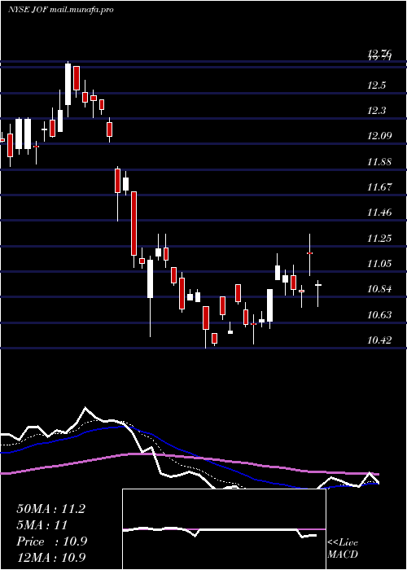Click the tallest white candle near the 12.76 high
The image size is (407, 570).
click(x=68, y=85)
